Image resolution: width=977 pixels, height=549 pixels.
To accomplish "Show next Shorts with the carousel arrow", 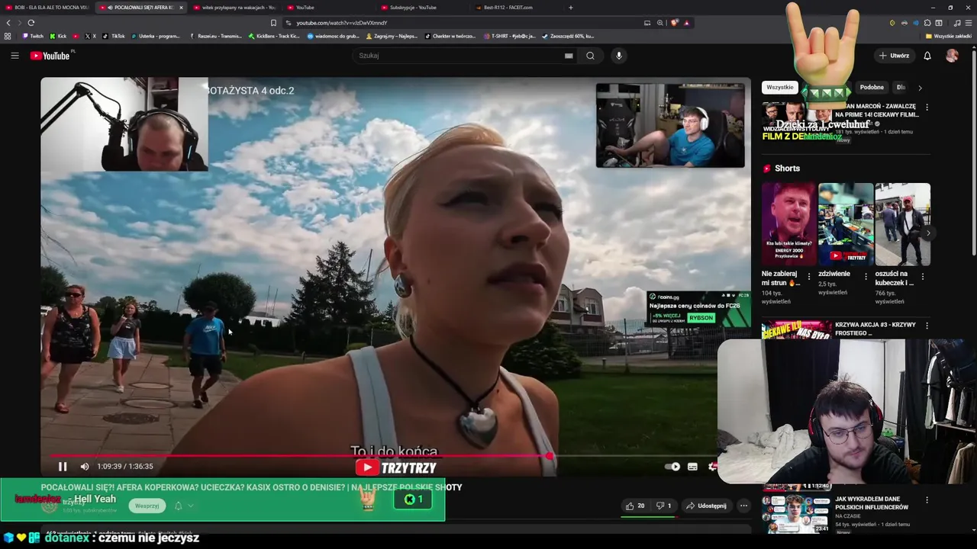I will pyautogui.click(x=927, y=233).
